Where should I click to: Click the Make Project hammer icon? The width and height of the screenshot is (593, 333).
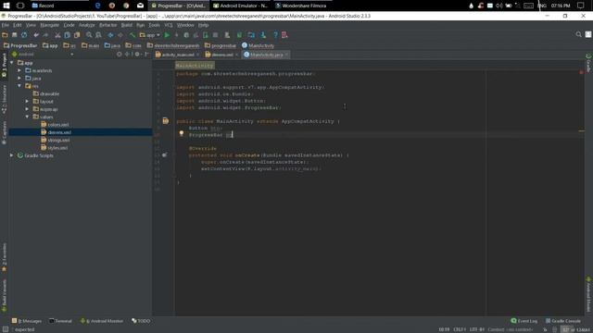[132, 35]
